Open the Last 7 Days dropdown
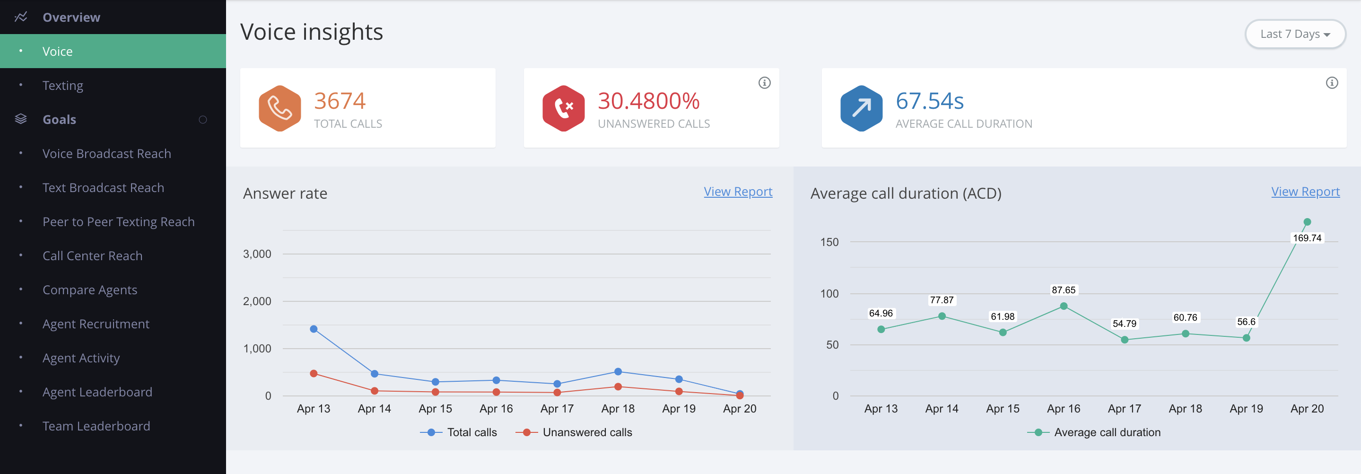Screen dimensions: 1361x474 tap(1295, 35)
